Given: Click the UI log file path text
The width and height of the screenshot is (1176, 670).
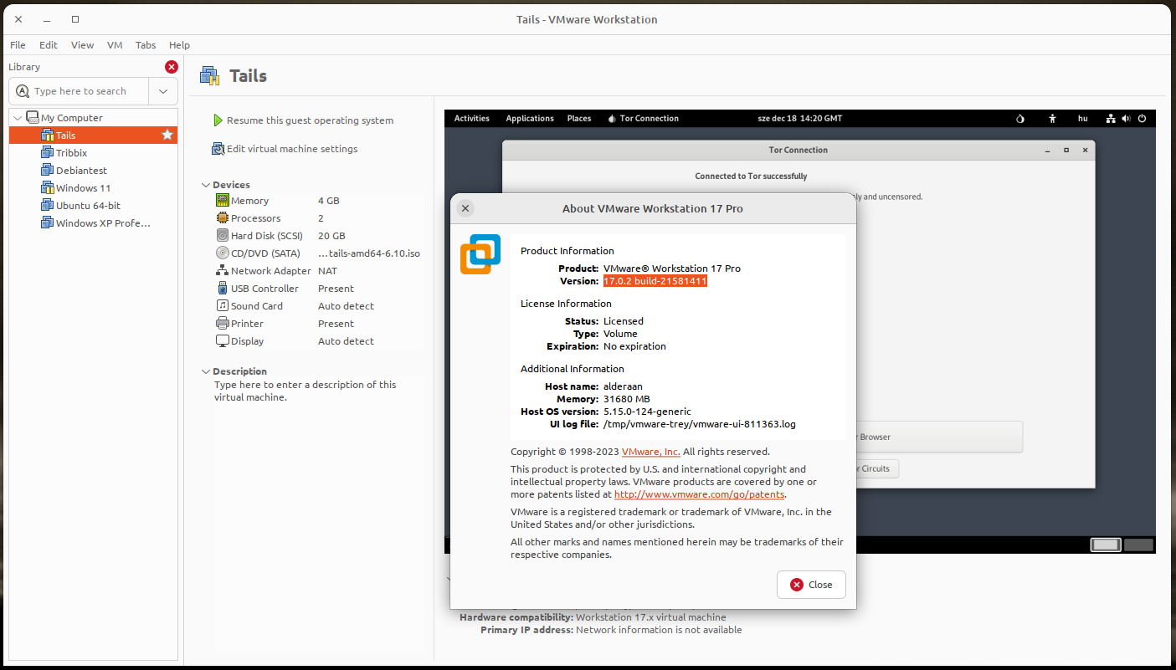Looking at the screenshot, I should pos(700,424).
